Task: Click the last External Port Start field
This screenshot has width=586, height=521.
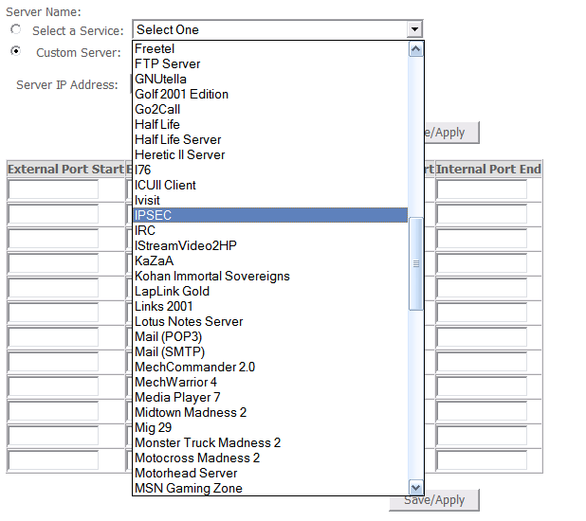Action: pos(53,460)
